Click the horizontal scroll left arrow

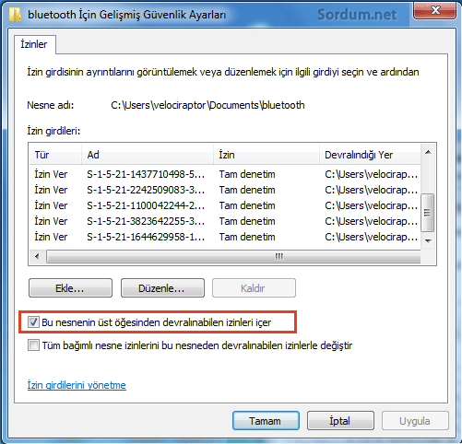37,256
